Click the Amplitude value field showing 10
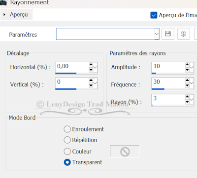 coord(168,67)
